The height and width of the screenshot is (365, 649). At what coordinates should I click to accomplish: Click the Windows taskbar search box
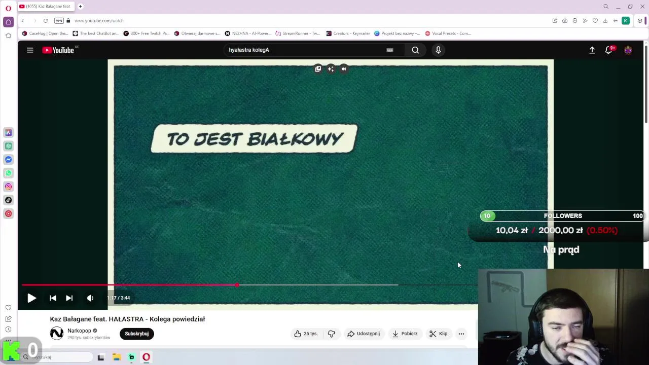(x=57, y=357)
